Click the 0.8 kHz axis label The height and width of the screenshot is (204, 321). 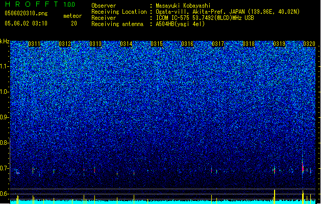[x=5, y=143]
